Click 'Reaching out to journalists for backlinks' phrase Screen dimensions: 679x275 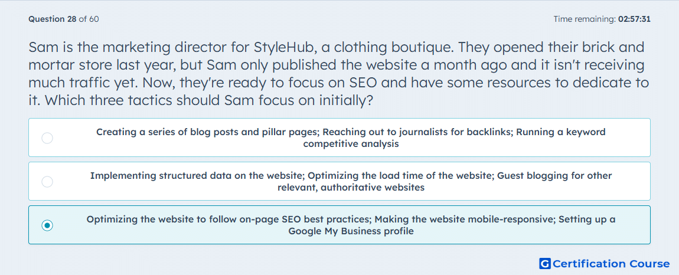pyautogui.click(x=417, y=132)
